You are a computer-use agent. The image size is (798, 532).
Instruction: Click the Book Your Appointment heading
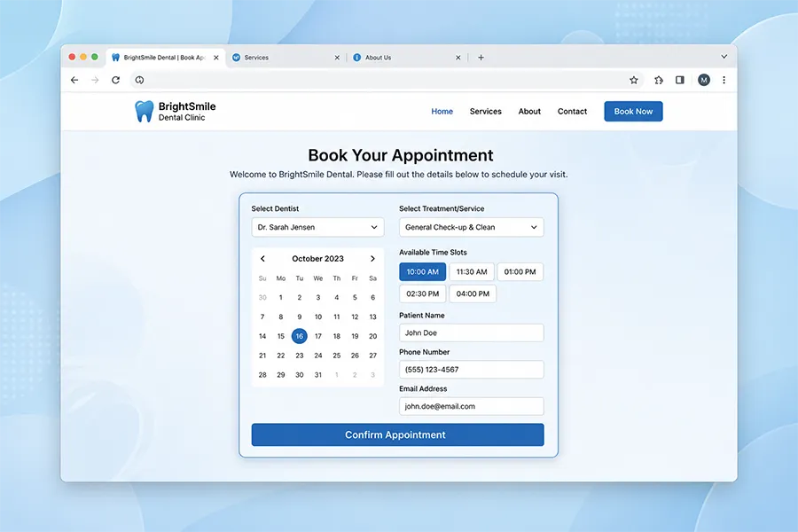(401, 155)
